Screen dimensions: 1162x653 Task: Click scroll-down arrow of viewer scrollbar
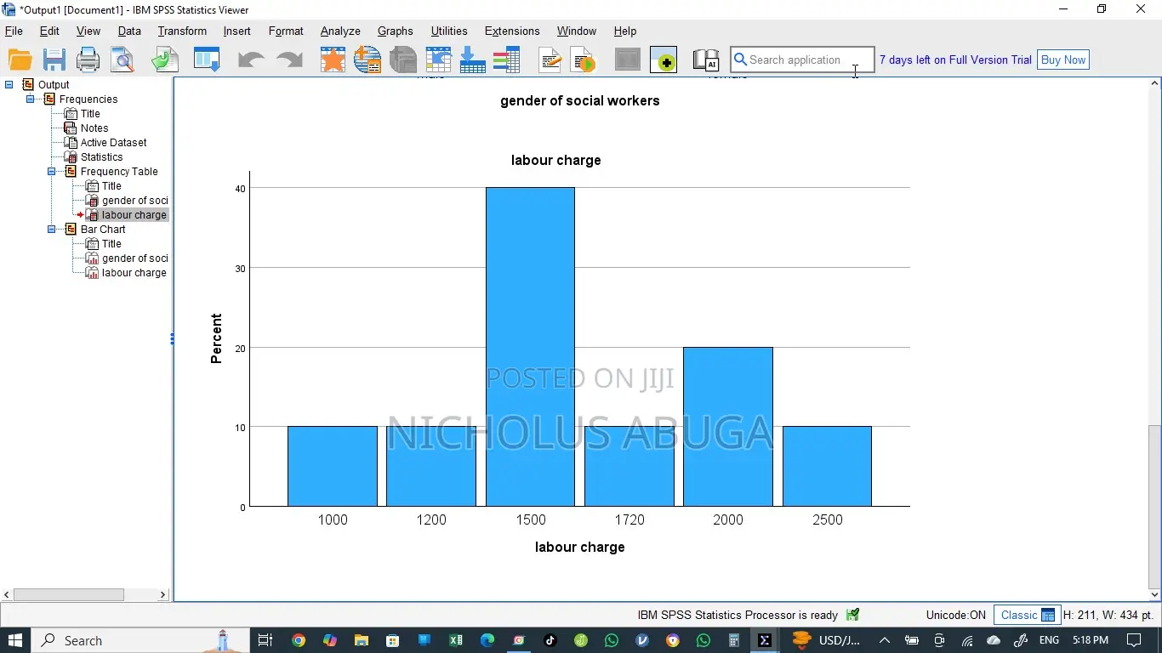[1154, 593]
